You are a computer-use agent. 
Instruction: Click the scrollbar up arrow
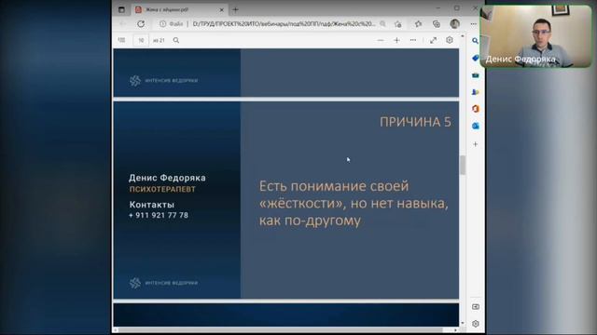[463, 36]
